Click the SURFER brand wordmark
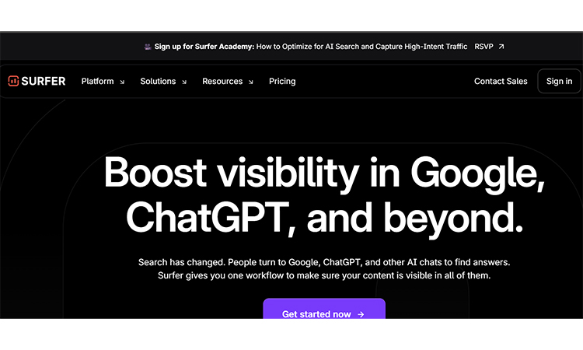 coord(43,81)
